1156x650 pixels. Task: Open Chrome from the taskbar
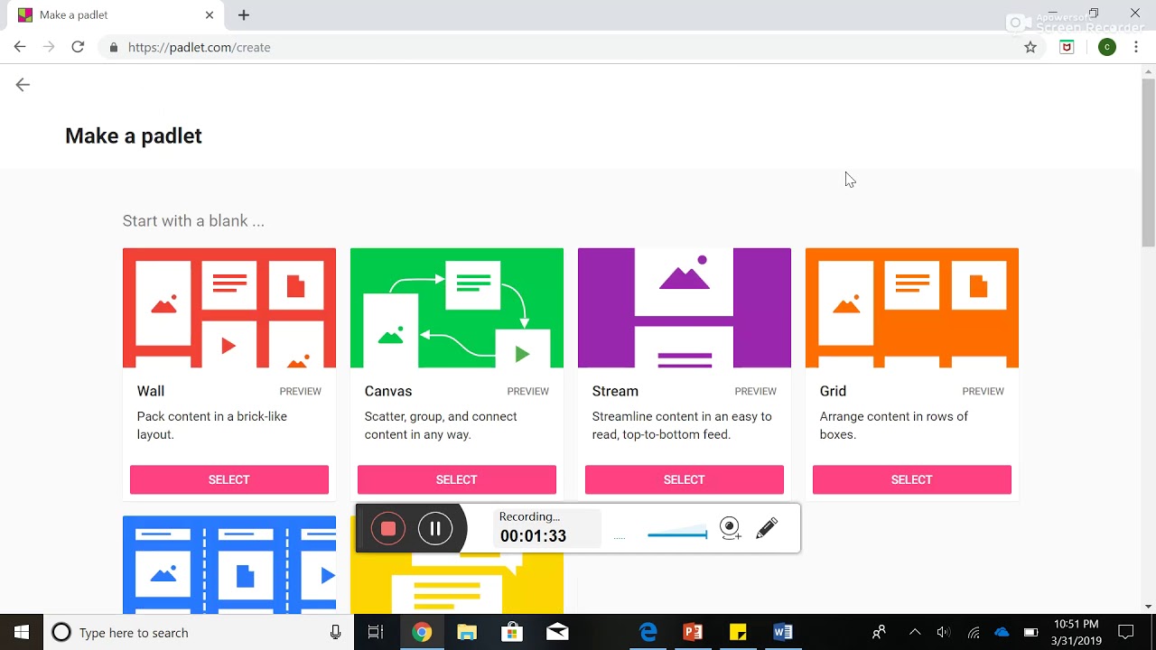(422, 632)
